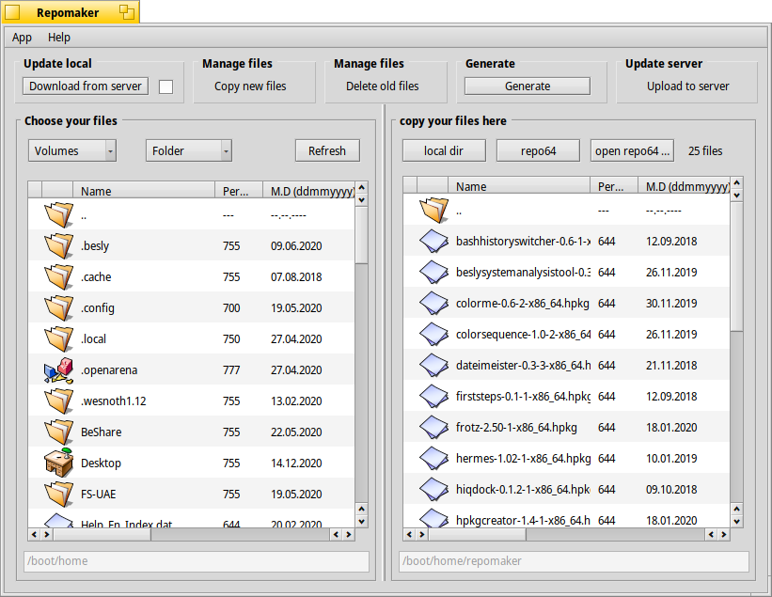Sort left list by Name column header
The height and width of the screenshot is (597, 772).
pos(143,191)
